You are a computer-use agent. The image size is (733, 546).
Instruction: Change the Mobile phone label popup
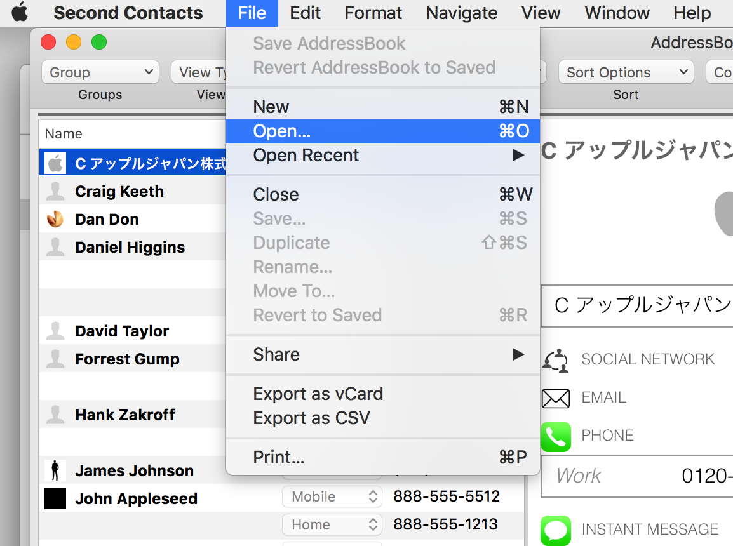[332, 496]
